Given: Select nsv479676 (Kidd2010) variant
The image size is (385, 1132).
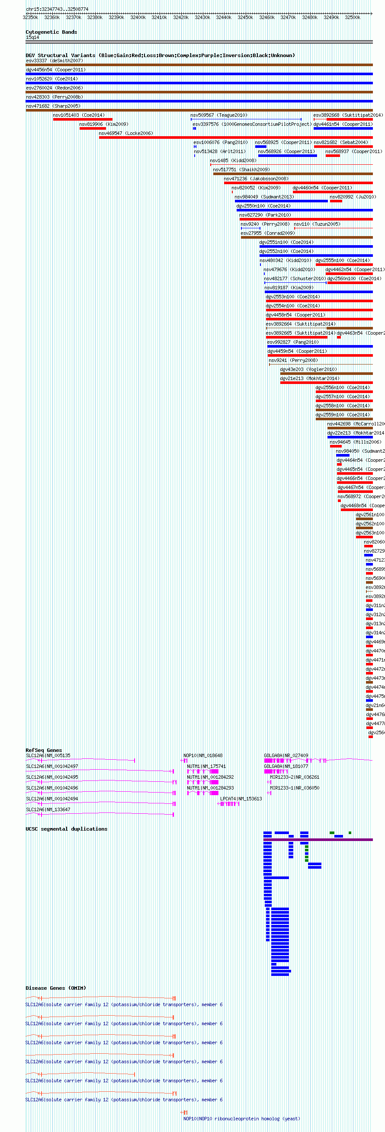Looking at the screenshot, I should point(264,274).
